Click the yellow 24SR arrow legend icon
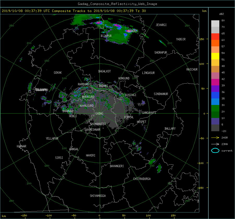 tap(215, 137)
